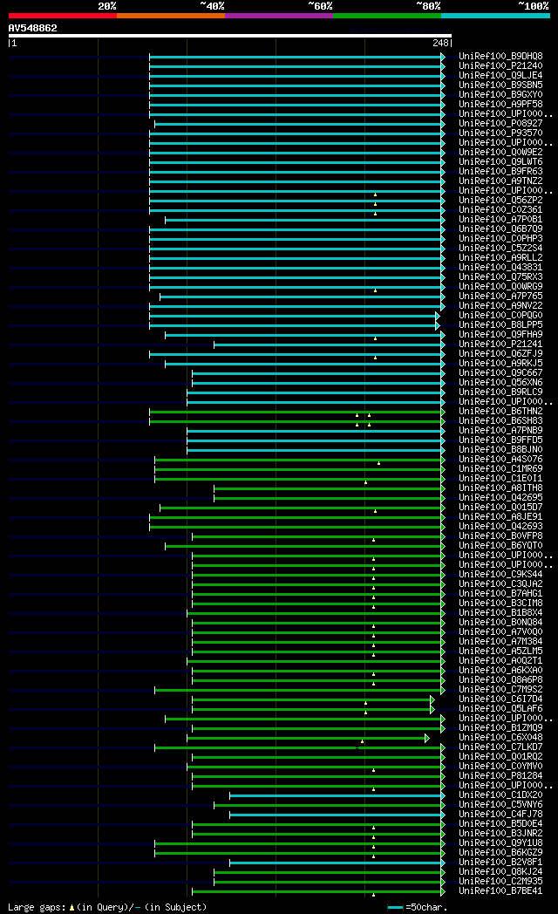
Task: Select the UniRef100_Q0WRG9 entry
Action: pyautogui.click(x=500, y=286)
